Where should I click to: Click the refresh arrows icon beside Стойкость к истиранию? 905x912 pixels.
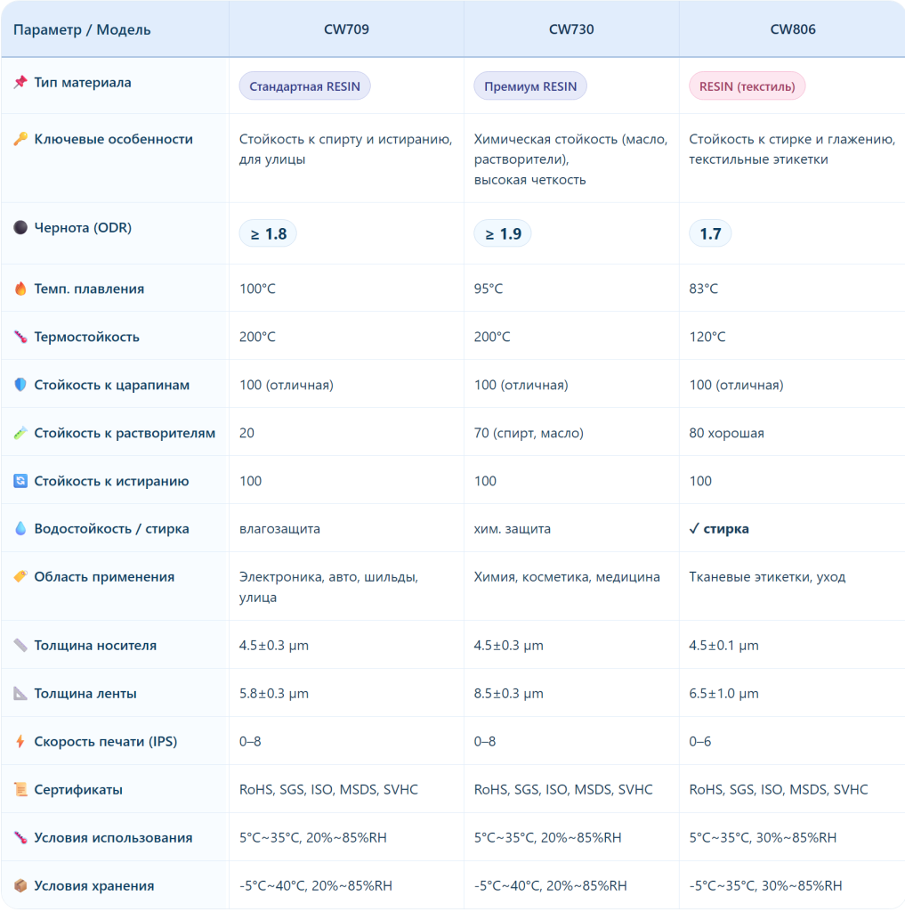pos(20,481)
